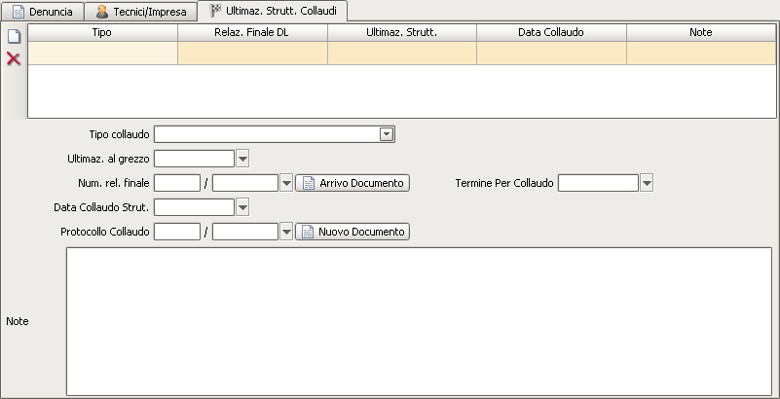Screen dimensions: 780x399
Task: Click the Num. rel. finale number field
Action: pos(177,183)
